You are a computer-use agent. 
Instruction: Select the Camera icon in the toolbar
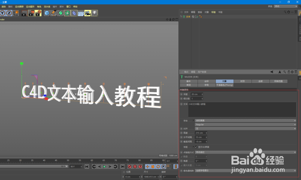[x=87, y=13]
